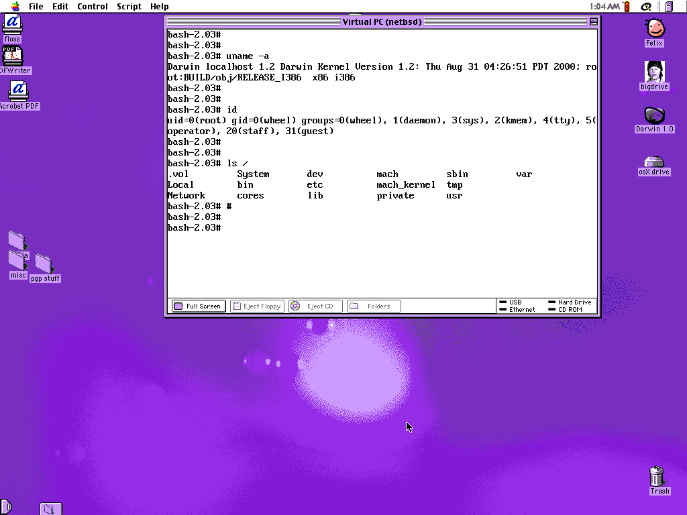Viewport: 687px width, 515px height.
Task: Click the battery status icon in menu bar
Action: coord(627,6)
